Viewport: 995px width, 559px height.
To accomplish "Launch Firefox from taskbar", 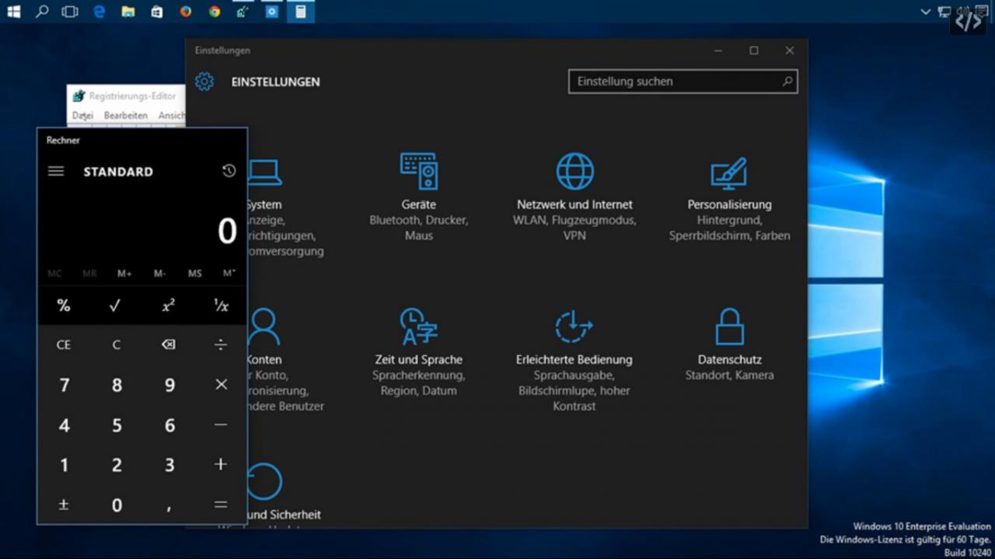I will click(x=185, y=12).
